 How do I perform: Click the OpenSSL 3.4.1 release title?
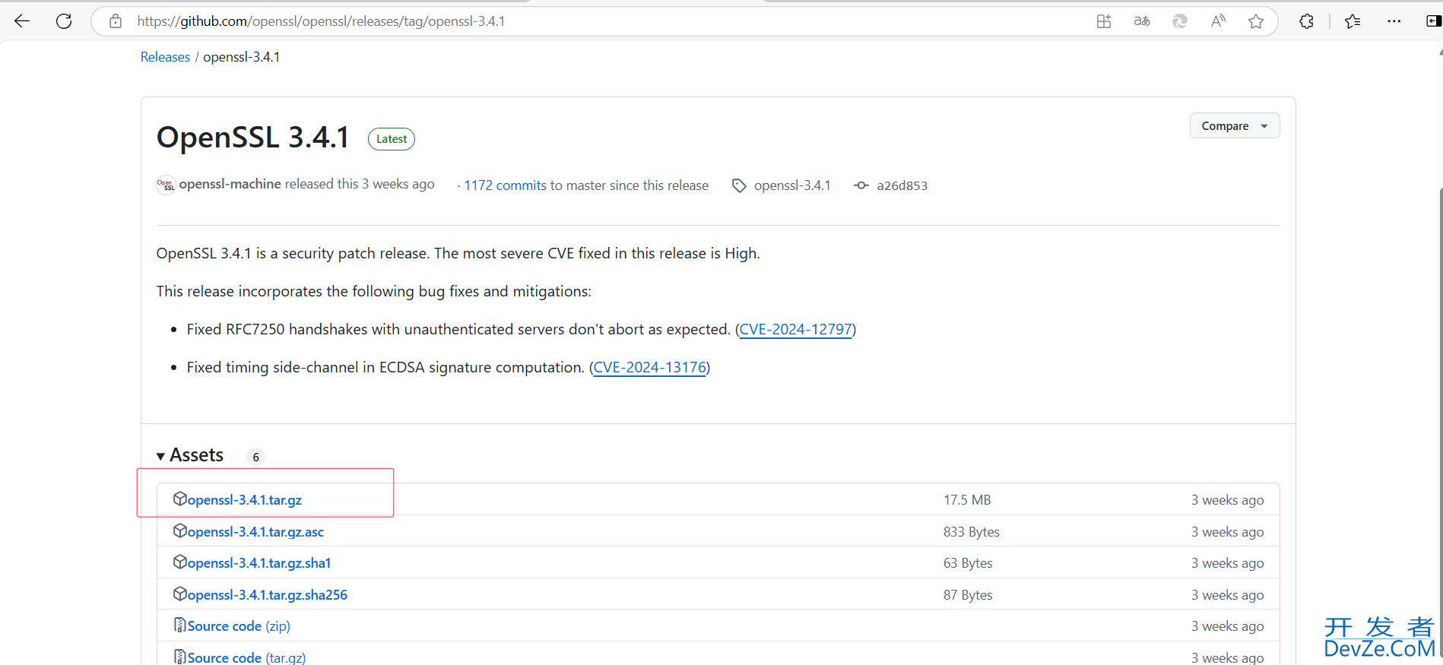(x=253, y=138)
